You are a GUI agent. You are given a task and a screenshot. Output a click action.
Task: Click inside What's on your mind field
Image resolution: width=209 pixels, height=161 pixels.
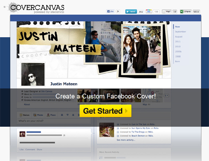(x=54, y=121)
